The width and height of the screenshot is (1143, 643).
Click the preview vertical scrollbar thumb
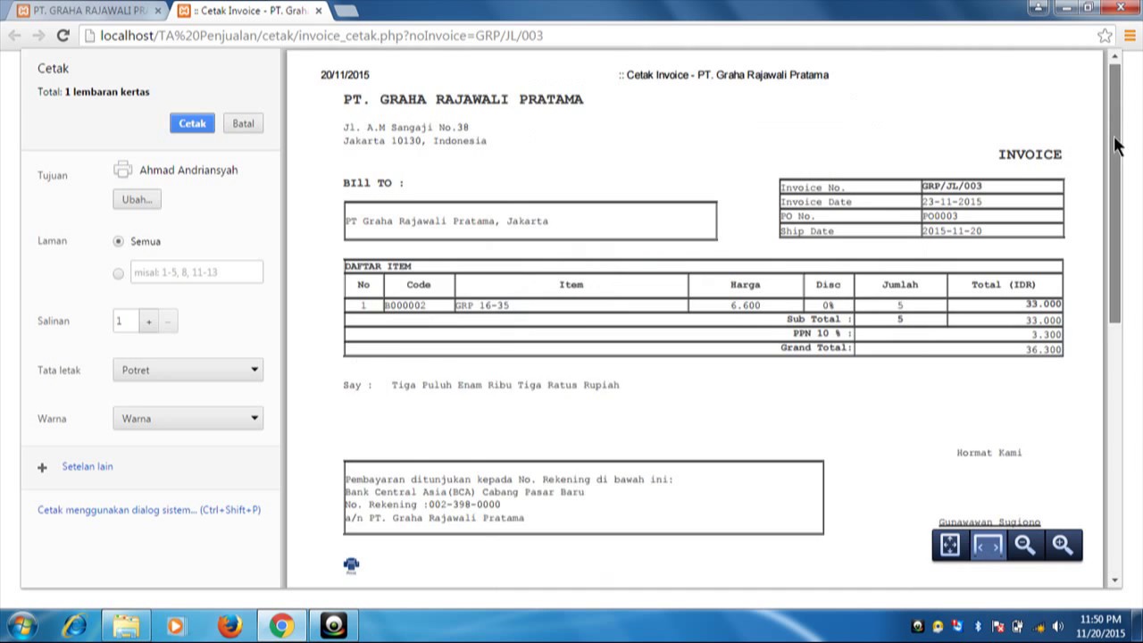[1114, 194]
